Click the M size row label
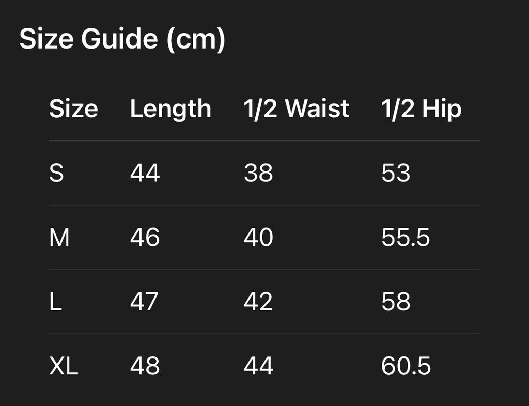The image size is (529, 406). (x=59, y=238)
